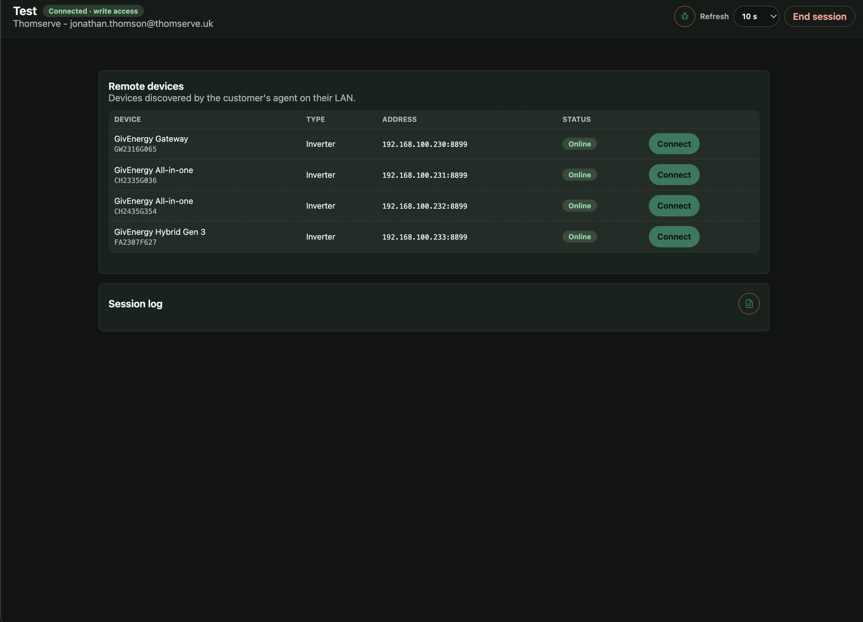The image size is (863, 622).
Task: Open the session log document icon
Action: (x=749, y=304)
